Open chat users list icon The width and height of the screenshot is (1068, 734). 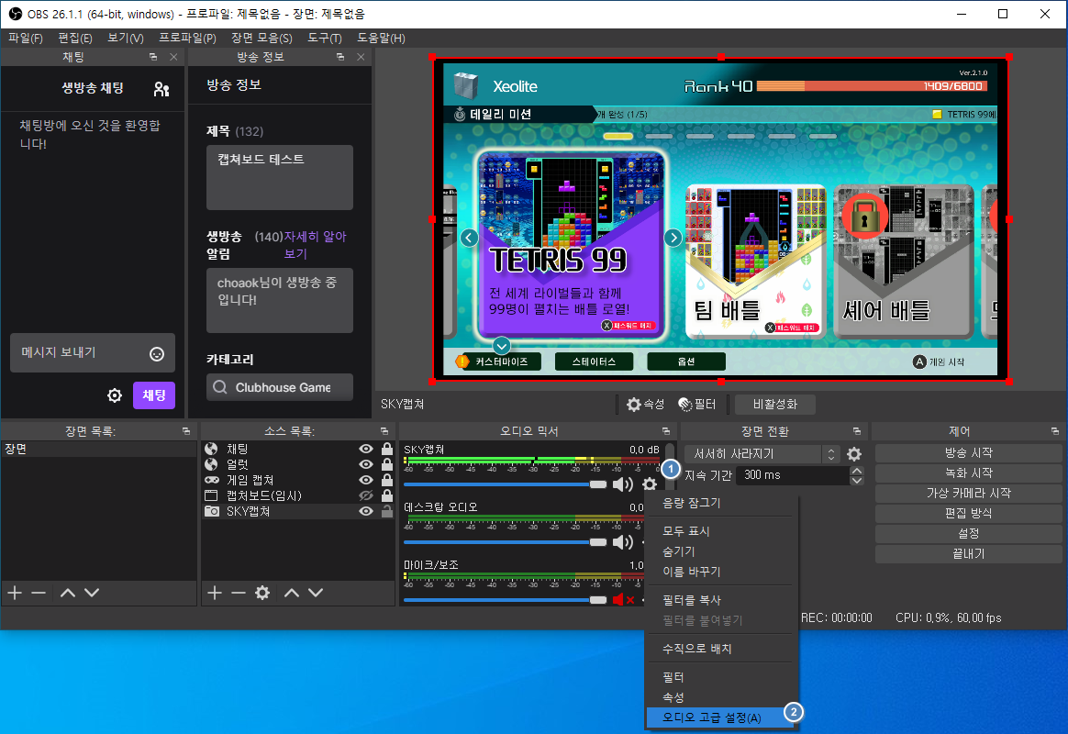click(161, 88)
